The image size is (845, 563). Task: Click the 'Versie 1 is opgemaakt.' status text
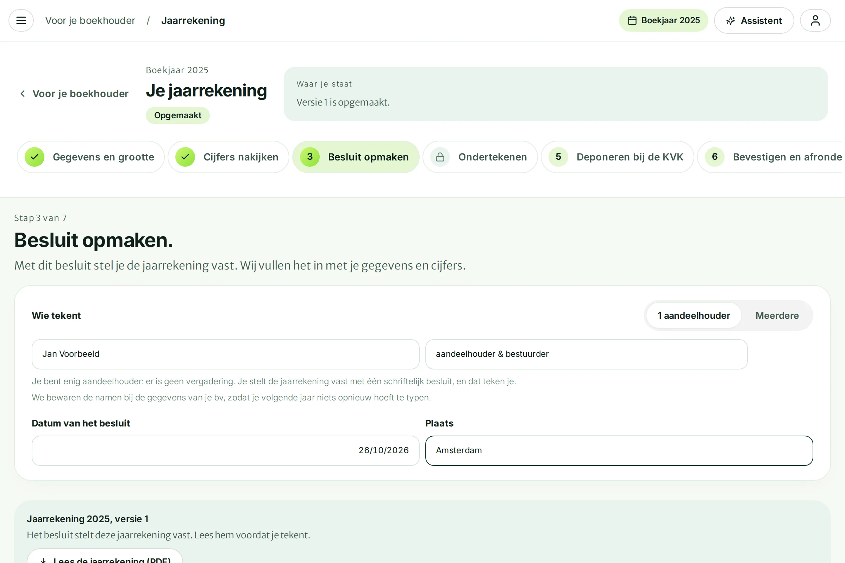[343, 102]
